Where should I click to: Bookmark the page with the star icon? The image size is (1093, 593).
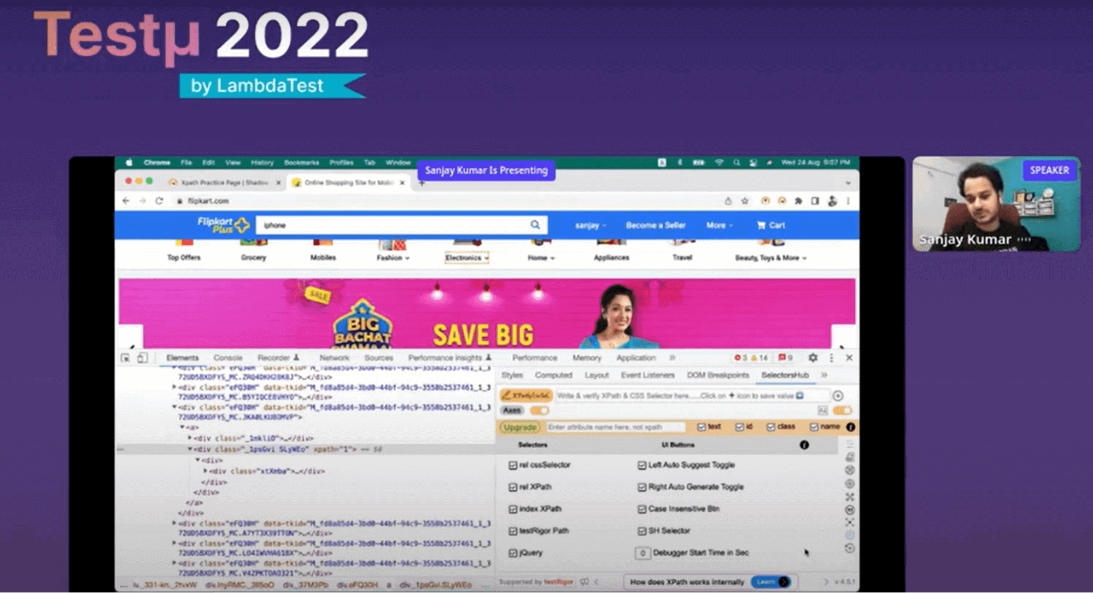(745, 201)
